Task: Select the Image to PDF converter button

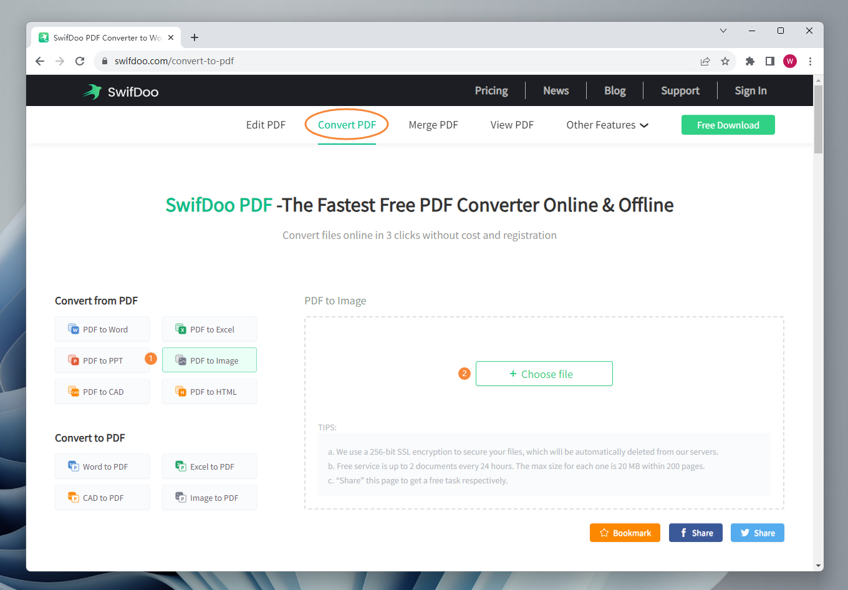Action: click(210, 498)
